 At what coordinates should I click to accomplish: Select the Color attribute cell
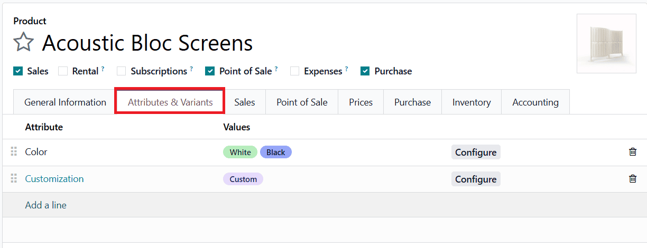point(36,152)
